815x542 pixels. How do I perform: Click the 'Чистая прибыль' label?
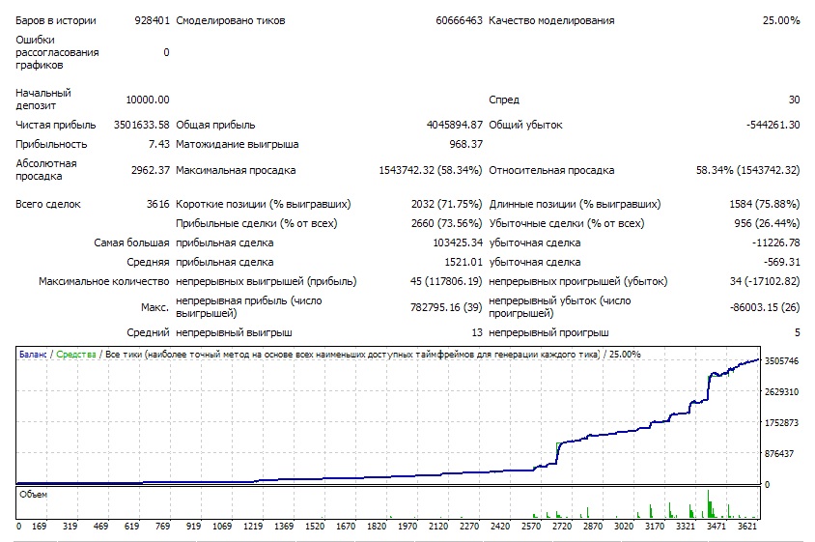56,125
